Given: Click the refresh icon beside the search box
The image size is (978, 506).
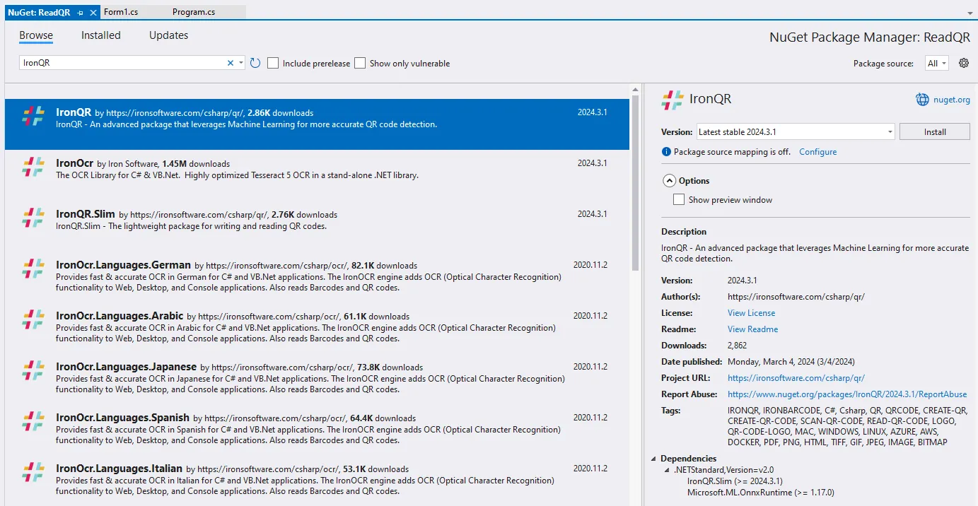Looking at the screenshot, I should [255, 63].
